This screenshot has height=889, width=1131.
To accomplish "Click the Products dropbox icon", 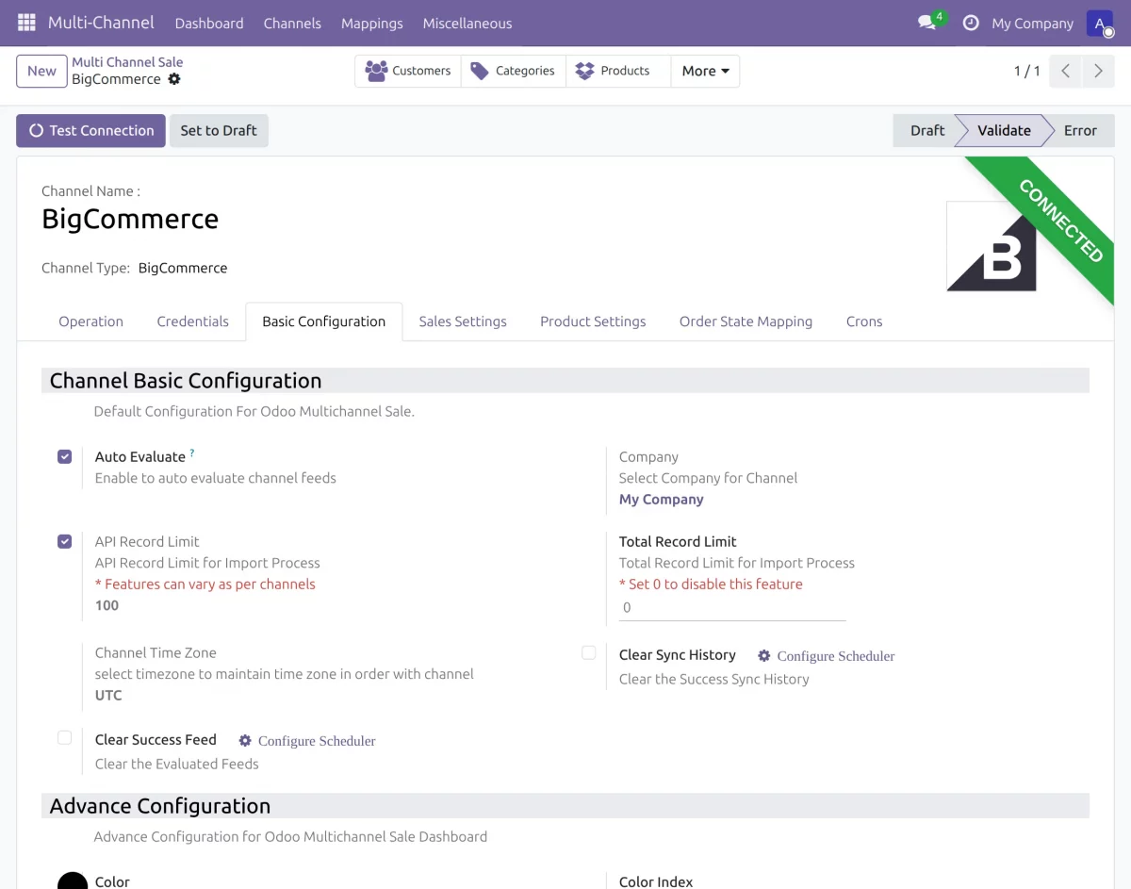I will [x=584, y=71].
